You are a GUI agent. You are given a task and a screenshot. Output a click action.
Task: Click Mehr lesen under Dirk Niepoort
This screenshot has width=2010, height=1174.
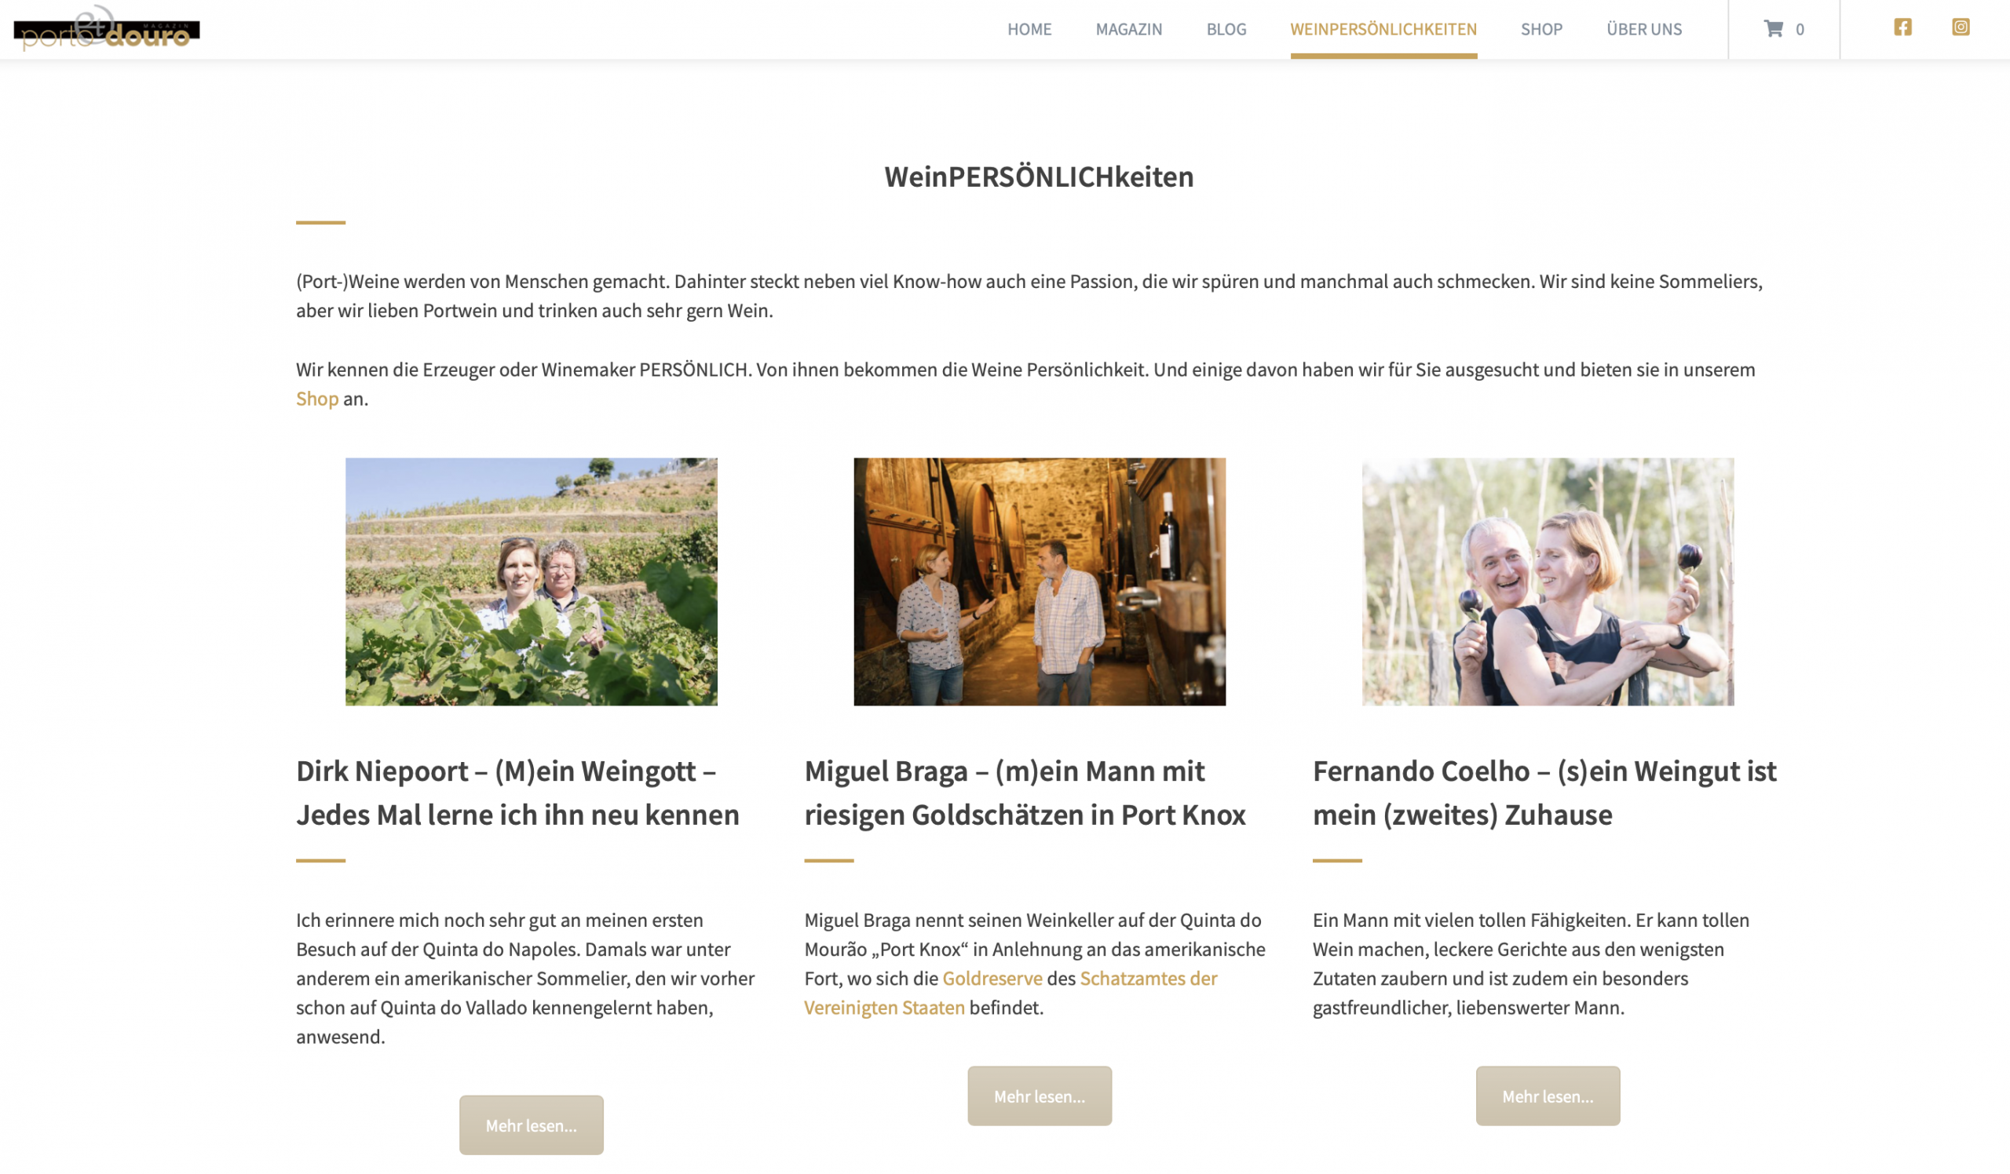click(x=532, y=1125)
